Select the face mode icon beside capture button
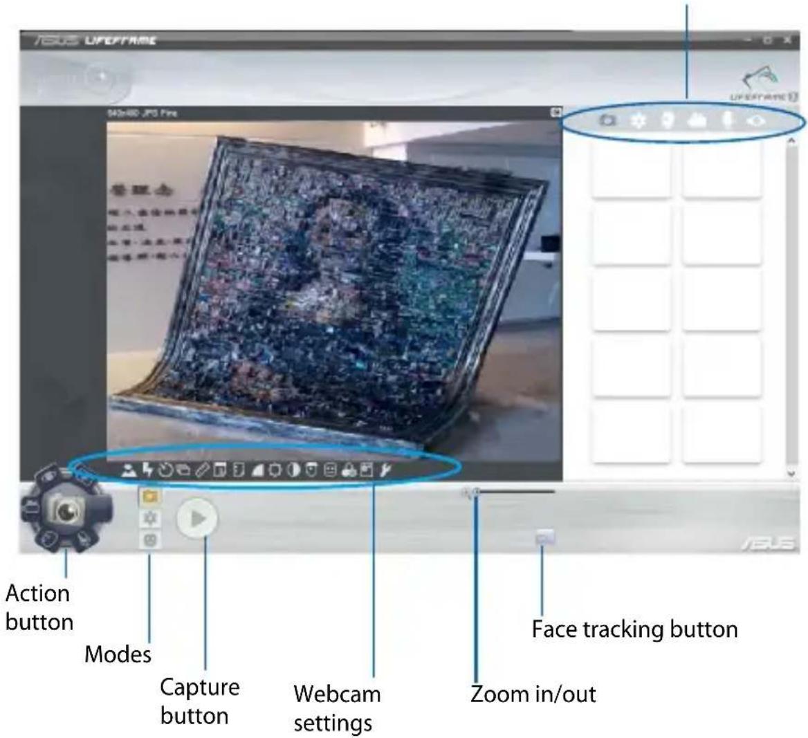Image resolution: width=808 pixels, height=738 pixels. (x=150, y=539)
